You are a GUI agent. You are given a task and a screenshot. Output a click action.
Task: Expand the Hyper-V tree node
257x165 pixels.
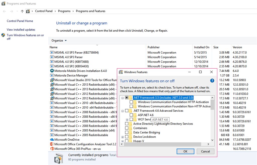122,141
